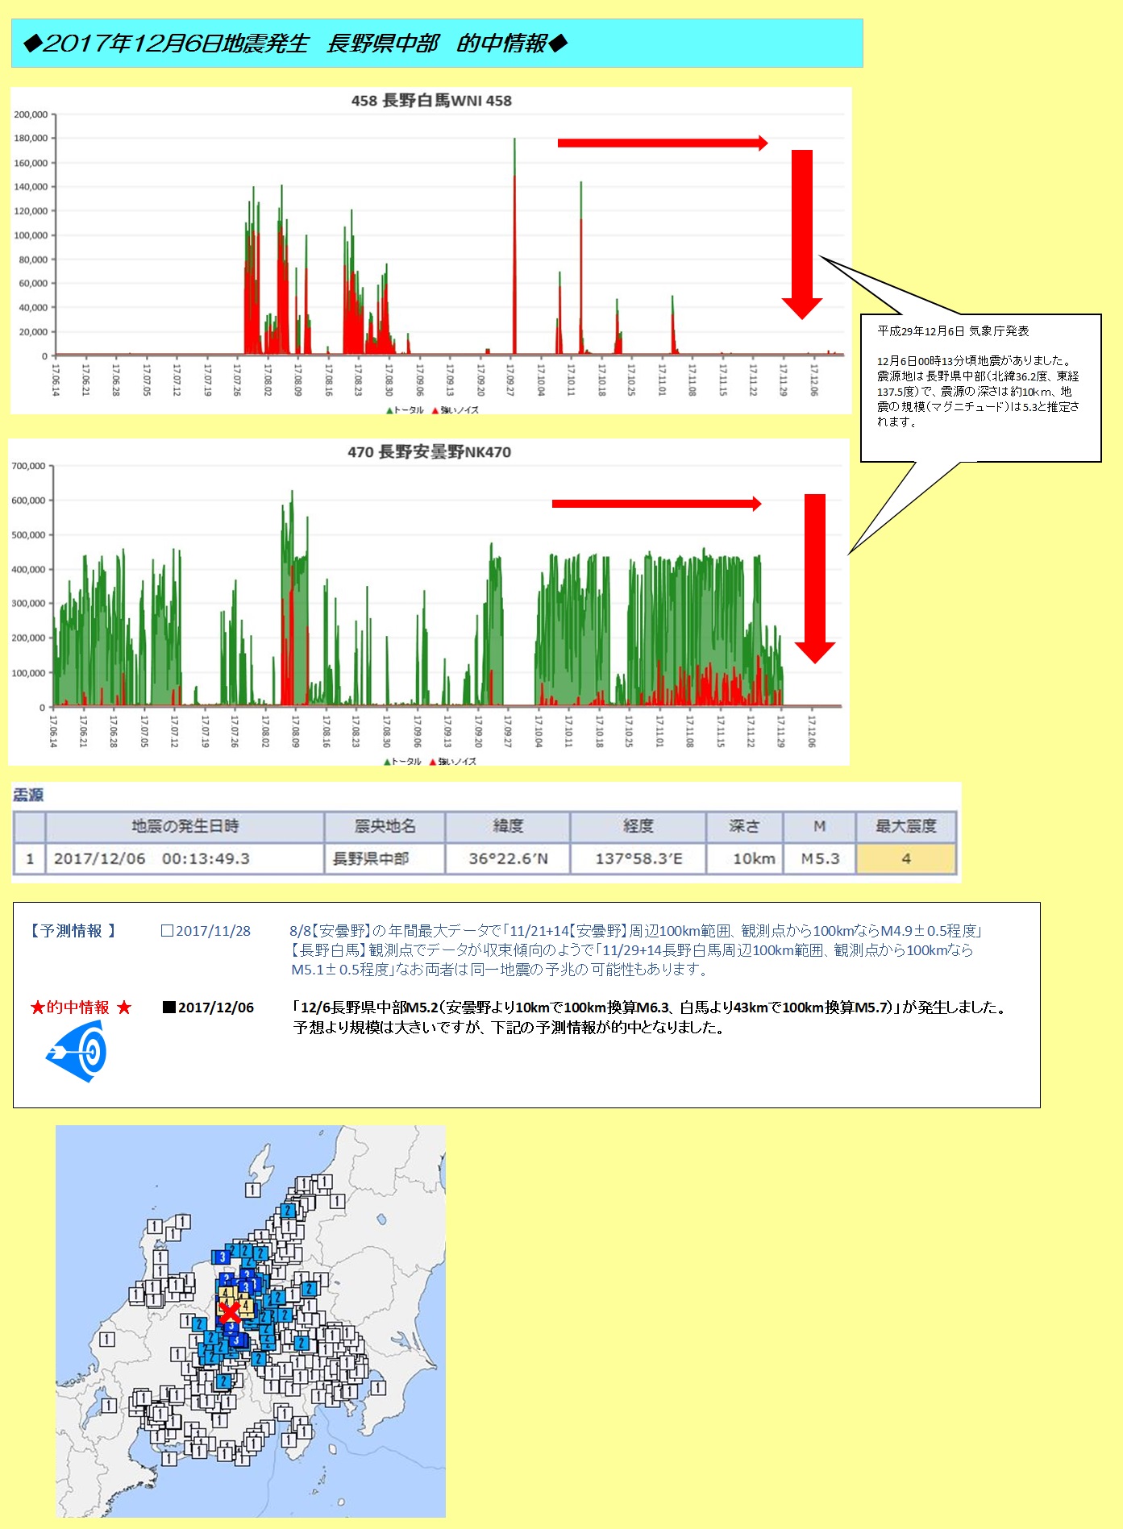Image resolution: width=1123 pixels, height=1529 pixels.
Task: Open the seismic intensity map of central Japan
Action: point(251,1321)
